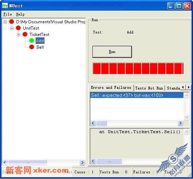This screenshot has width=193, height=179.
Task: Click the NUnit logo in title bar
Action: 5,6
